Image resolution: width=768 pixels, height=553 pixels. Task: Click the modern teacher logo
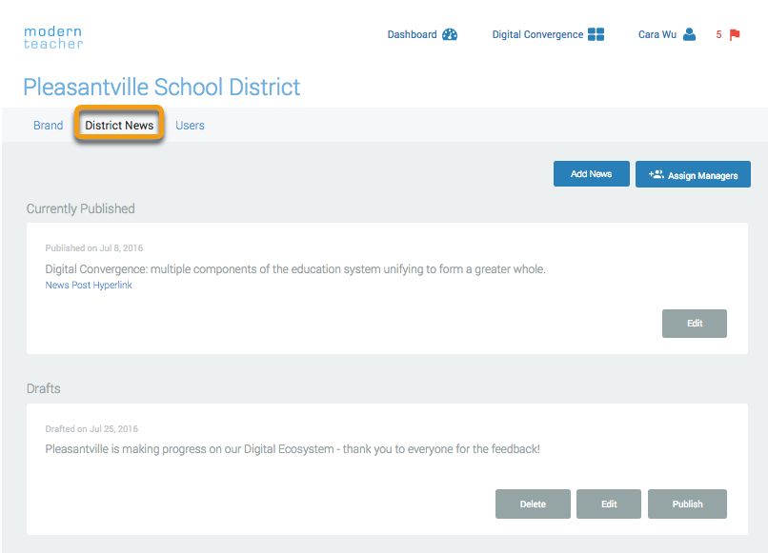53,38
